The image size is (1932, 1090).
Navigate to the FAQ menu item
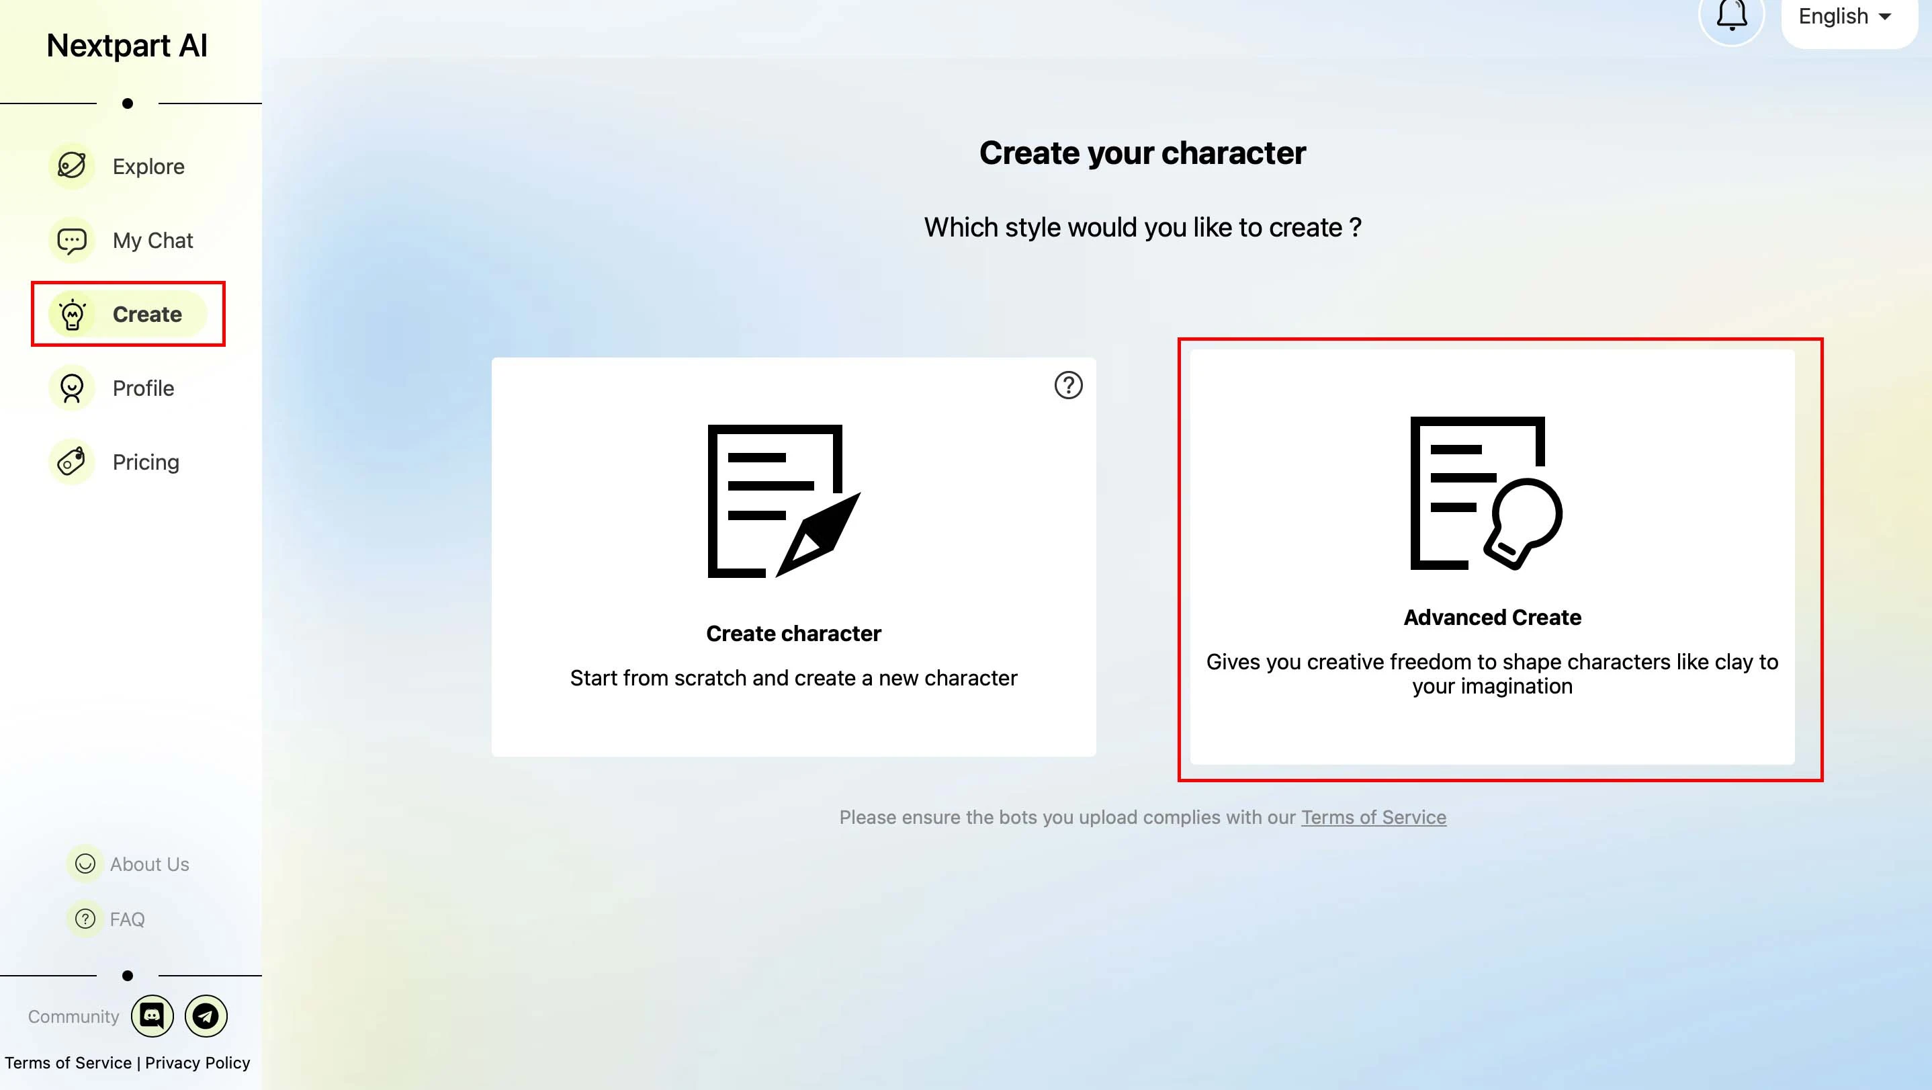[x=128, y=919]
